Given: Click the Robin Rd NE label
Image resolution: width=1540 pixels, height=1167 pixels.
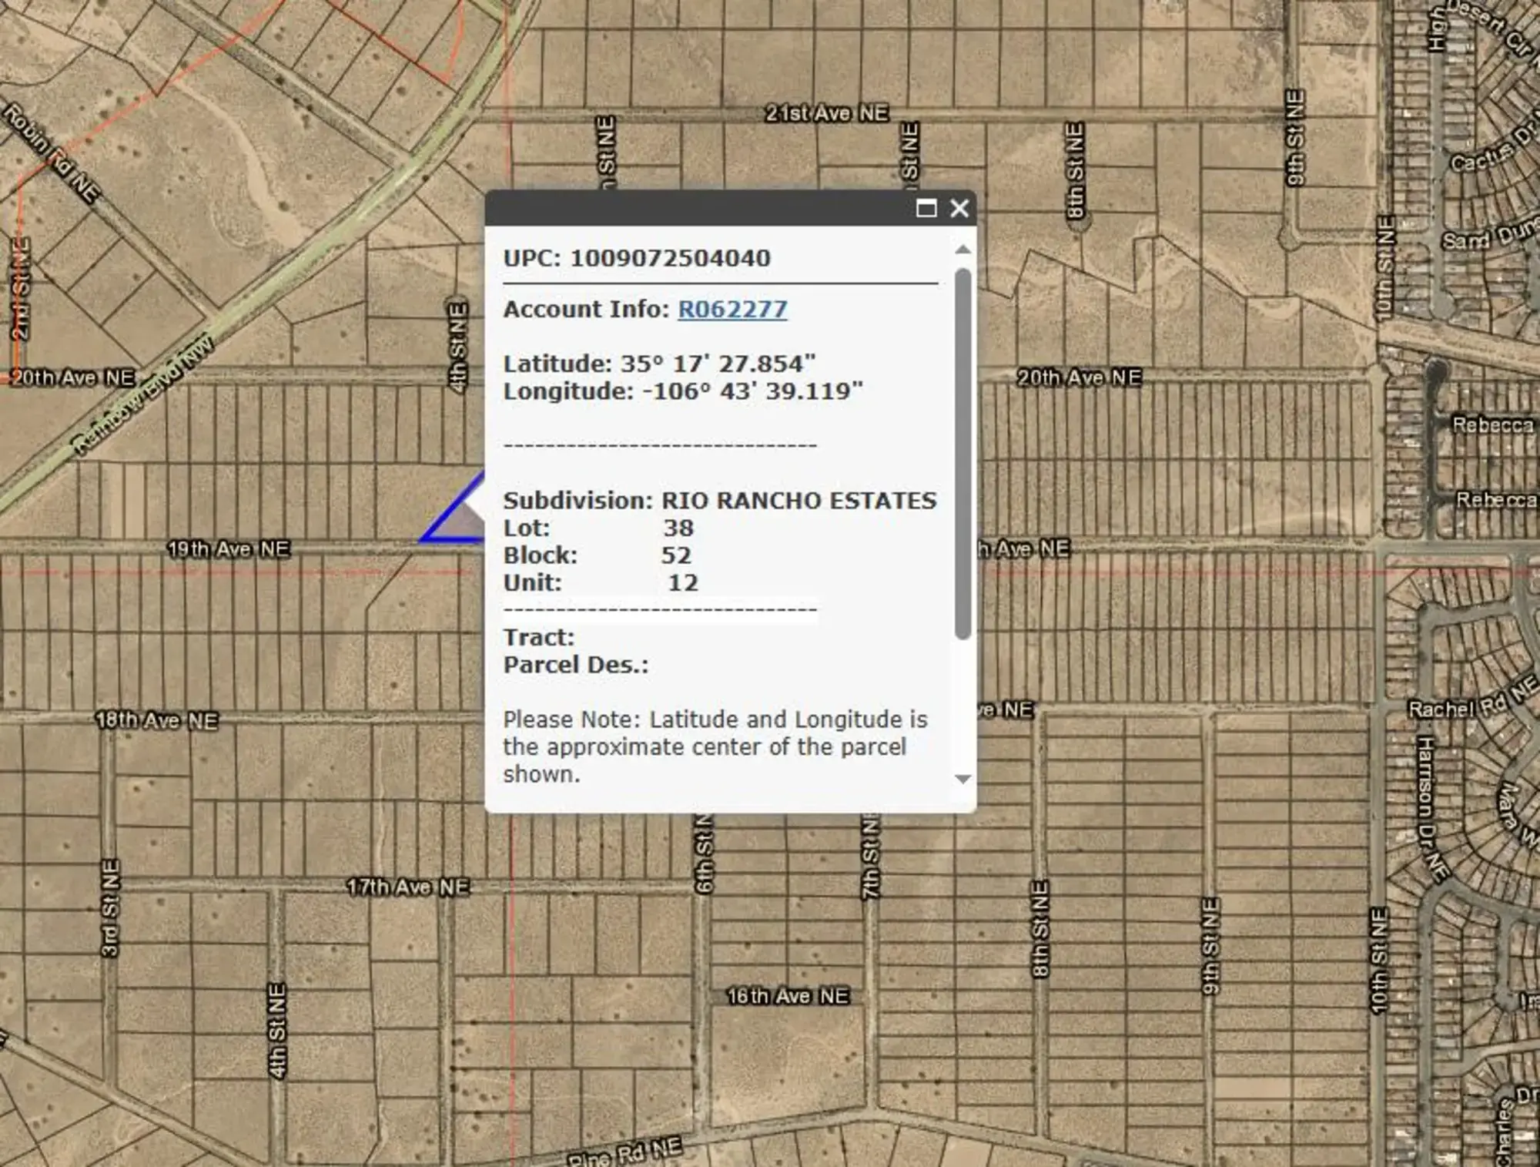Looking at the screenshot, I should [52, 153].
